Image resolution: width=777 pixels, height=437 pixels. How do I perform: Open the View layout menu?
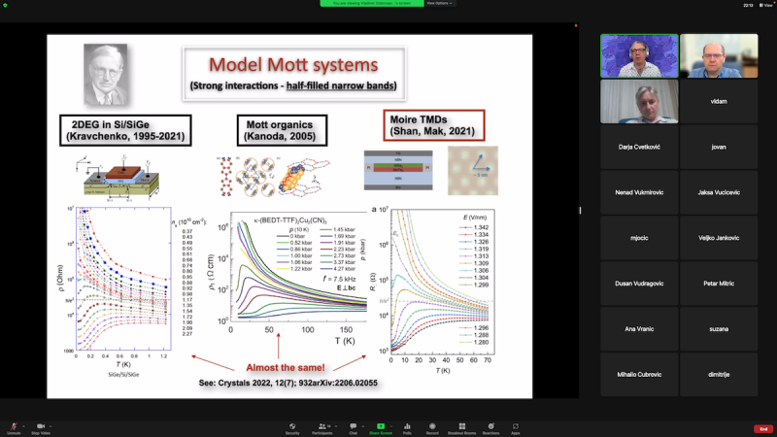(765, 4)
